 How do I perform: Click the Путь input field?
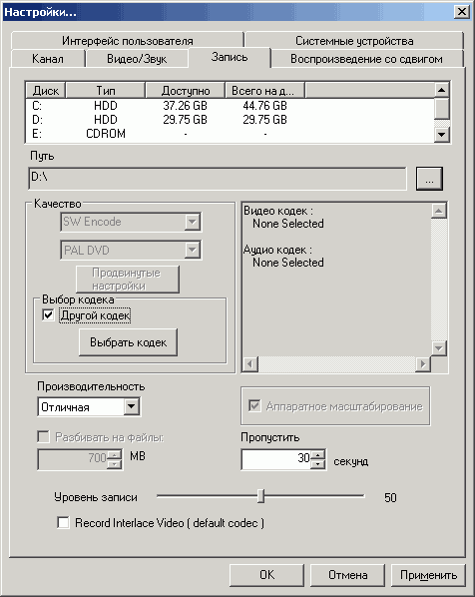218,178
